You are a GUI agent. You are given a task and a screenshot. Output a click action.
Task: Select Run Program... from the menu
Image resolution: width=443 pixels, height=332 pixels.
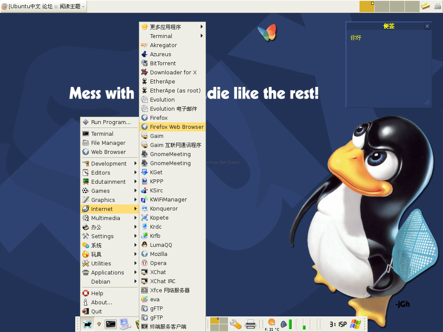[x=109, y=122]
